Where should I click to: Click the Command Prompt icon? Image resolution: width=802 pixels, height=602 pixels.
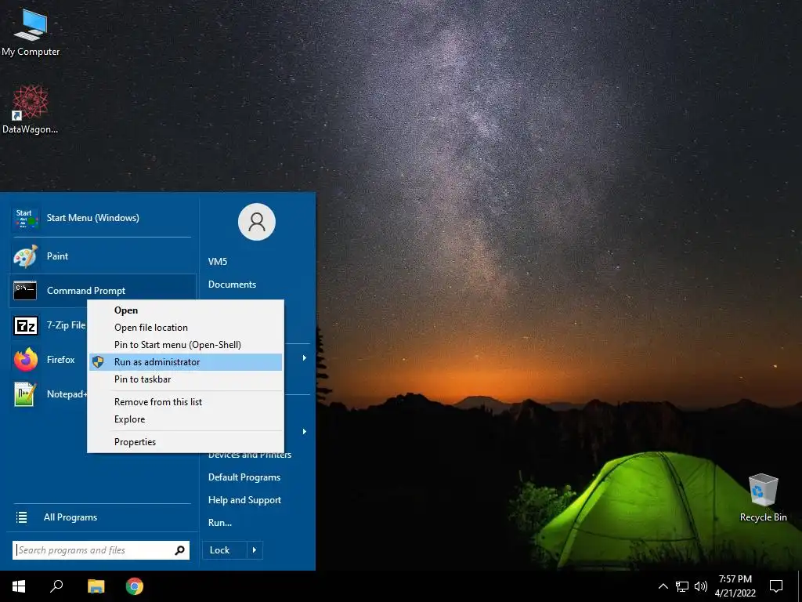pos(25,290)
